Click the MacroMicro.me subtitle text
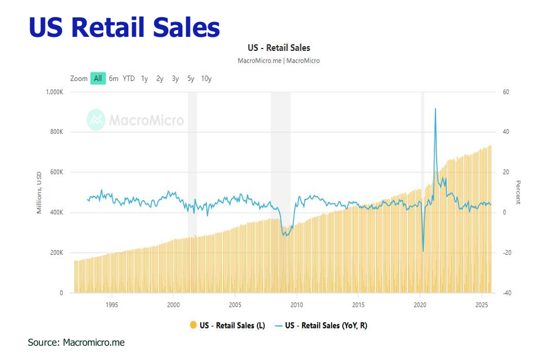This screenshot has height=358, width=543. [278, 61]
